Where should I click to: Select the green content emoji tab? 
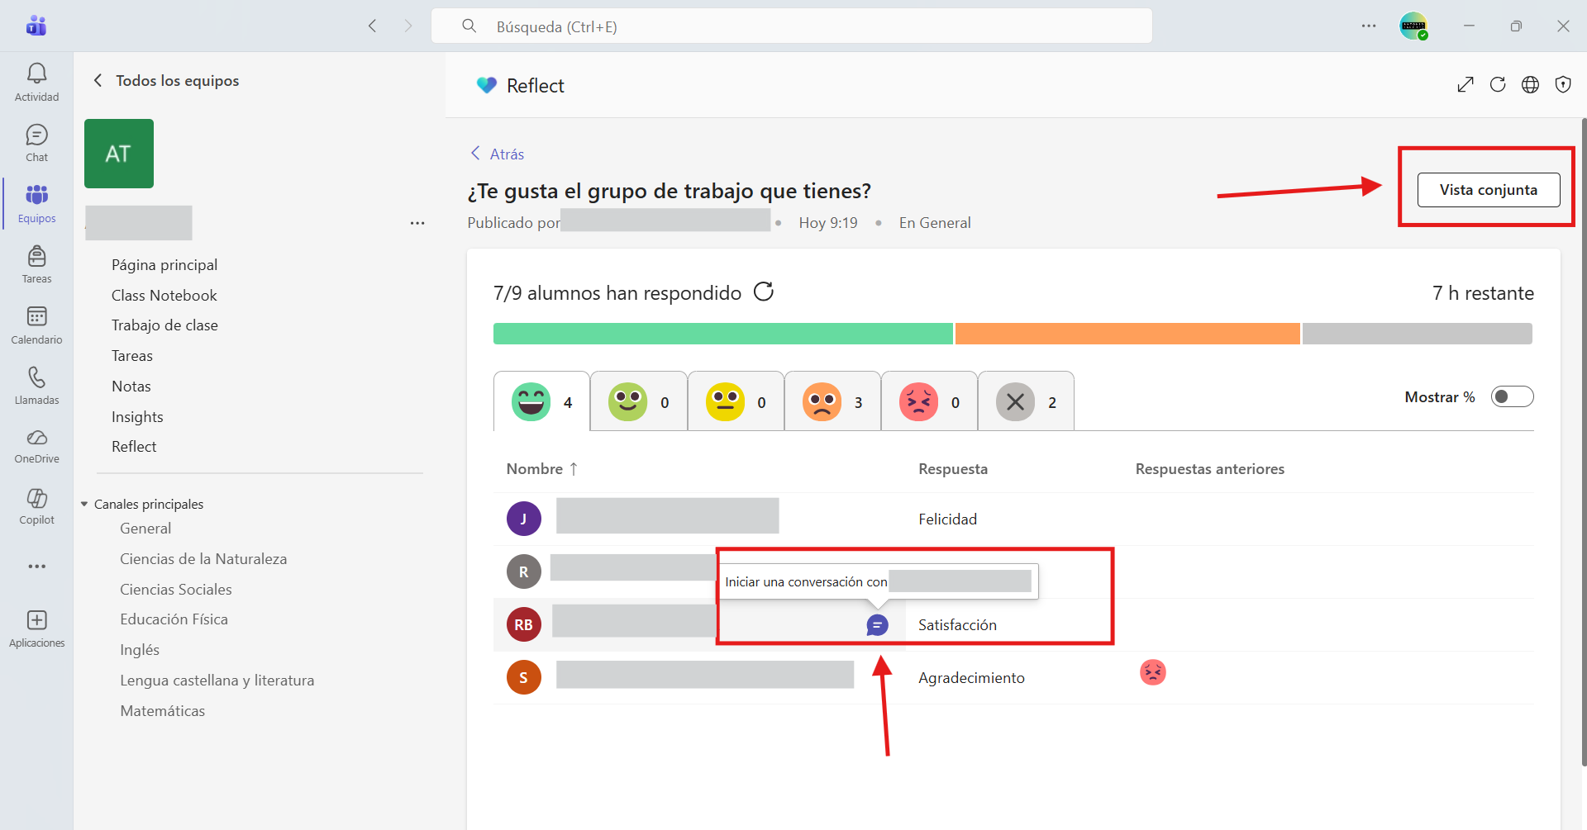639,401
